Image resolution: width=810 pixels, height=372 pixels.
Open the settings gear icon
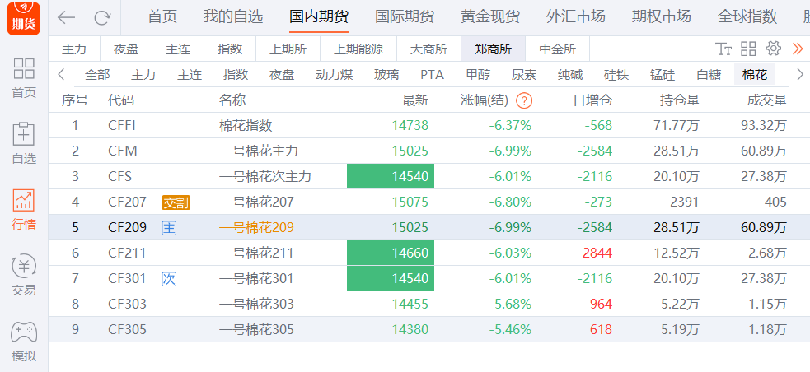coord(773,49)
